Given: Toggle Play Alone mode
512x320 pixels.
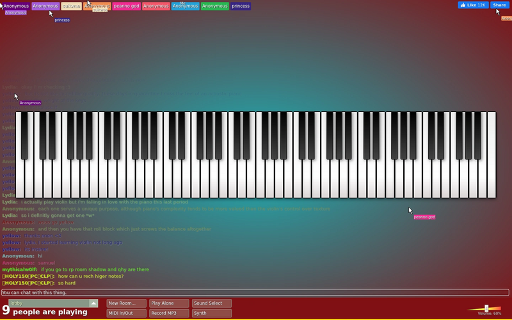Looking at the screenshot, I should click(169, 303).
